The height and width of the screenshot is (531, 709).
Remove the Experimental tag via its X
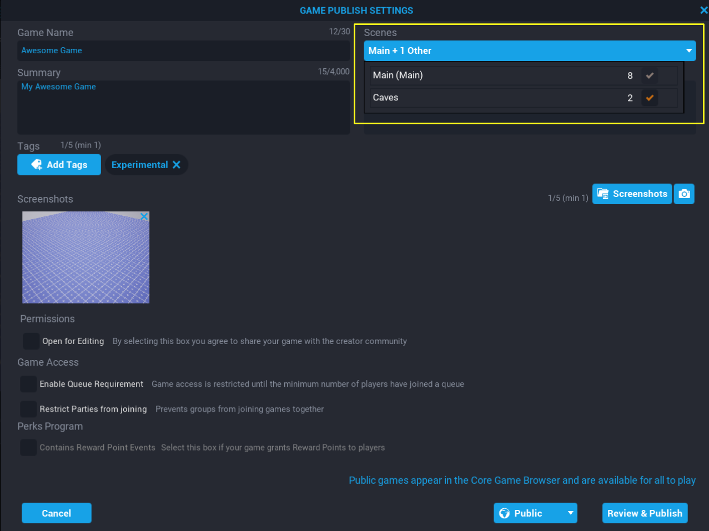point(177,165)
